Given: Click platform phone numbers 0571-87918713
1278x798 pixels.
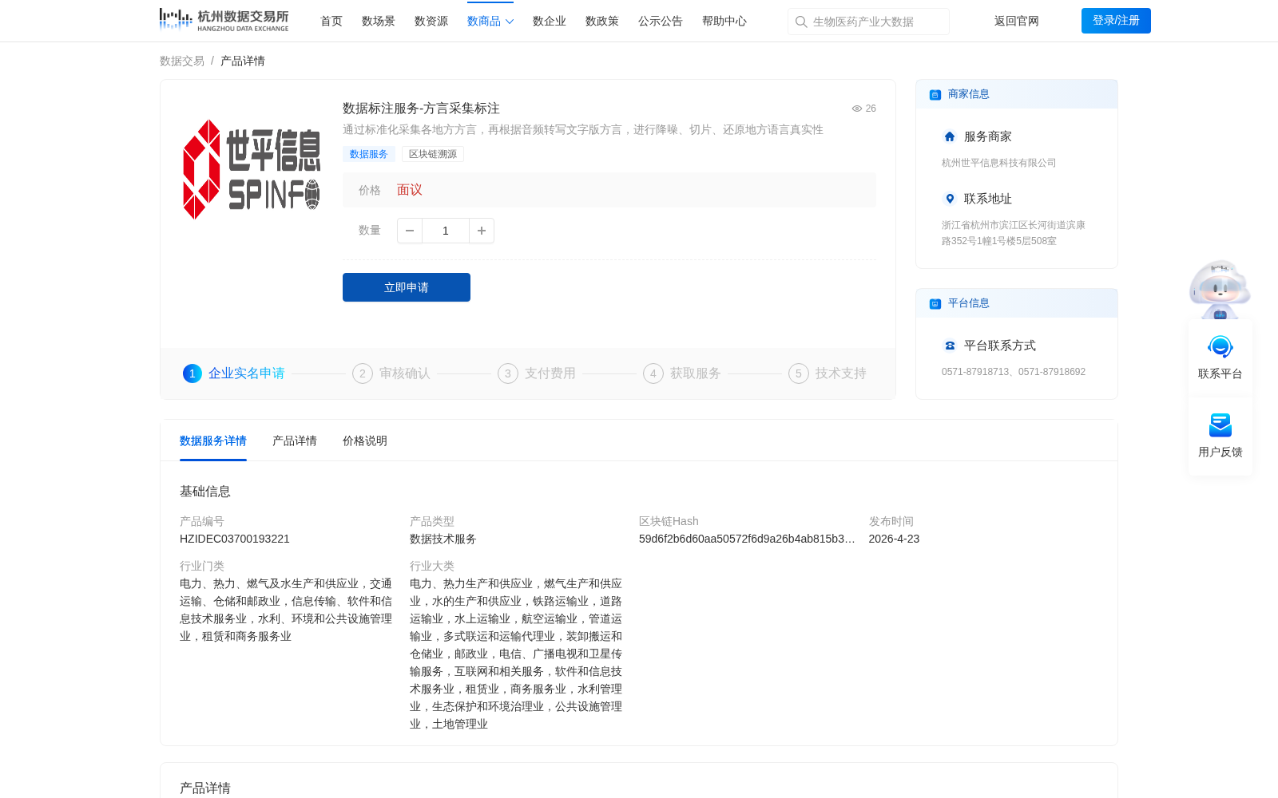Looking at the screenshot, I should click(x=1014, y=372).
